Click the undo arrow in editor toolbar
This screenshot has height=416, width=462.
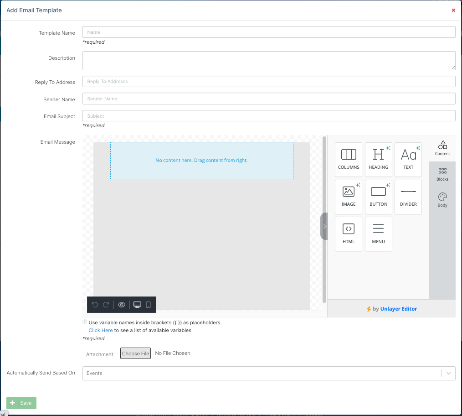tap(95, 305)
